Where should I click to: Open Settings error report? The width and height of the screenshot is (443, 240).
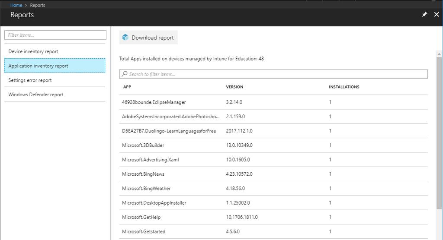pos(55,80)
